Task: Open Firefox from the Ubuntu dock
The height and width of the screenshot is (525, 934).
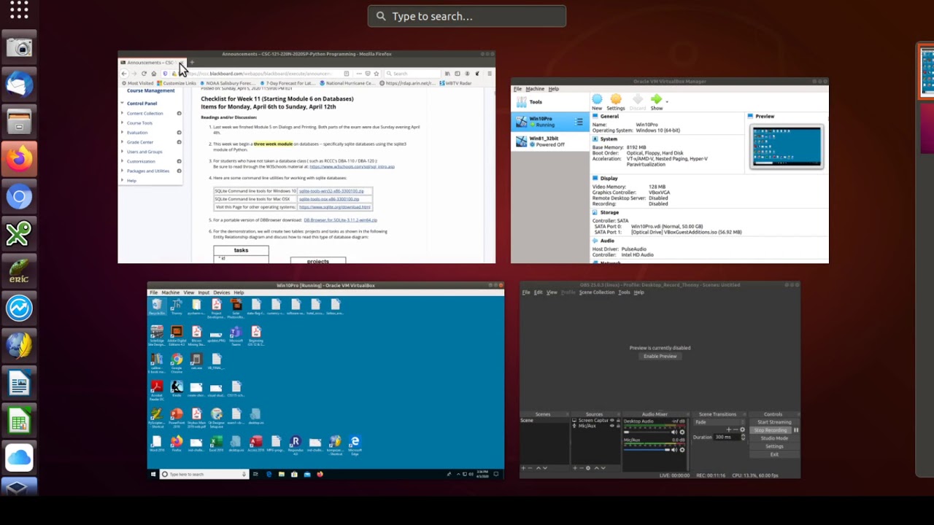Action: [20, 159]
